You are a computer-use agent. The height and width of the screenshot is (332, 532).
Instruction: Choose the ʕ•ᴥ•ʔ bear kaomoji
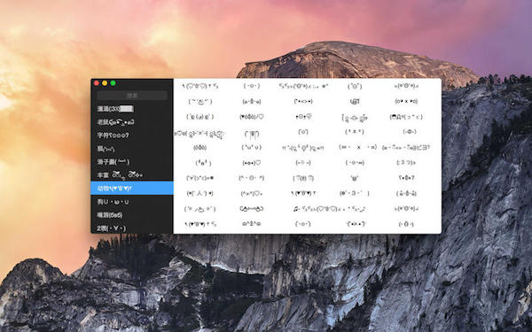(x=406, y=178)
